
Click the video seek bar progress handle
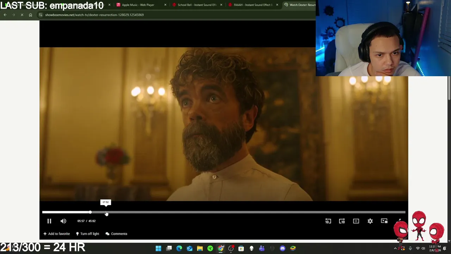[x=90, y=212]
